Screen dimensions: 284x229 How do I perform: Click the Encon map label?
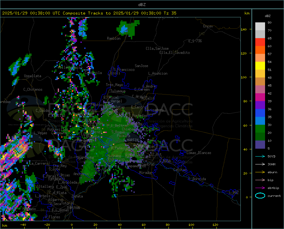208,26
